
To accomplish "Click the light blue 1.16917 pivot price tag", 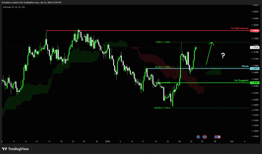I will 255,69.
